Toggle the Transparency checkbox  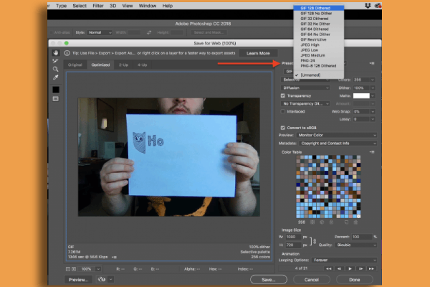(283, 95)
